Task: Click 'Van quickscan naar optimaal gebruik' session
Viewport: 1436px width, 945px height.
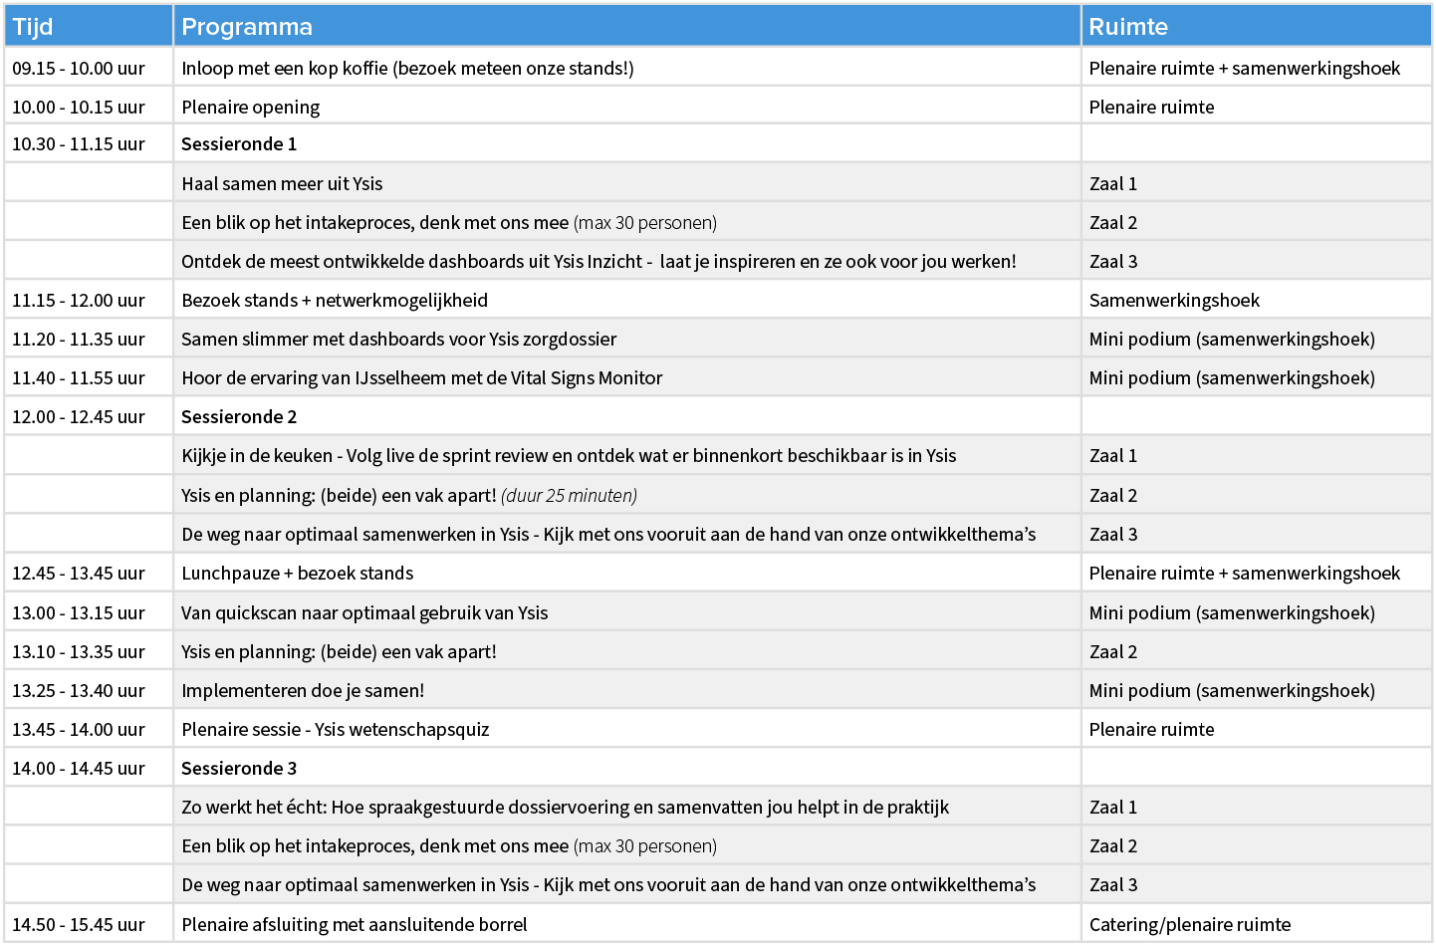Action: click(x=364, y=613)
